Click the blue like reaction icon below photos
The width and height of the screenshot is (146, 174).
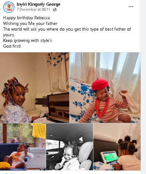6,174
